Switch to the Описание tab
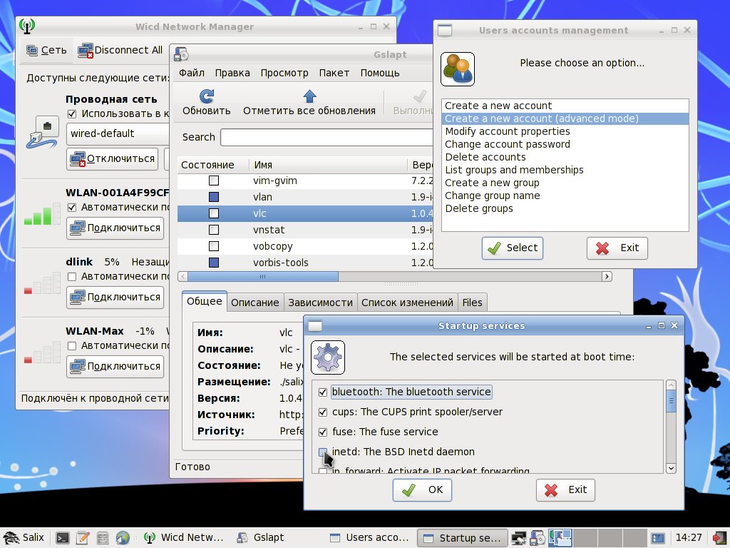This screenshot has height=548, width=730. coord(255,303)
